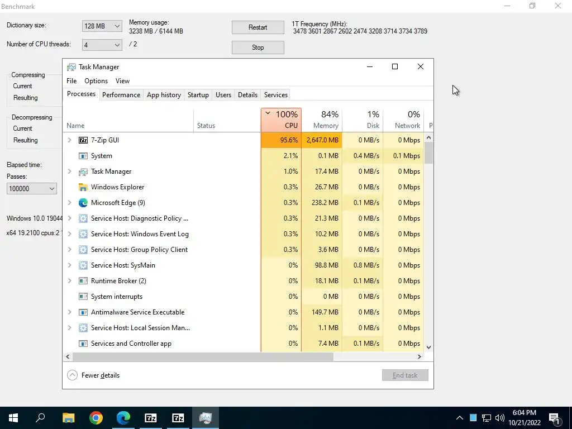The image size is (572, 429).
Task: Sort processes by the CPU column
Action: pyautogui.click(x=282, y=120)
